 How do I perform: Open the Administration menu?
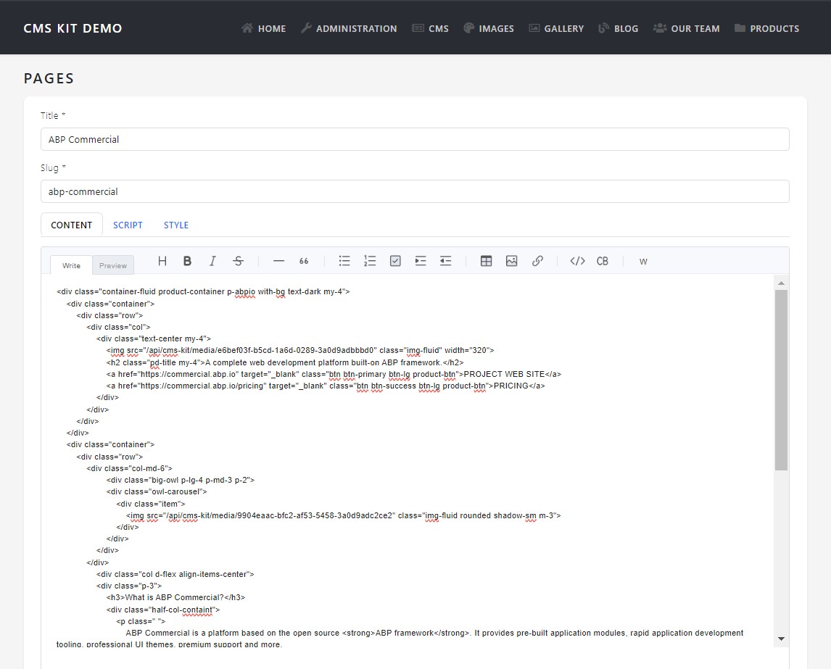point(349,28)
